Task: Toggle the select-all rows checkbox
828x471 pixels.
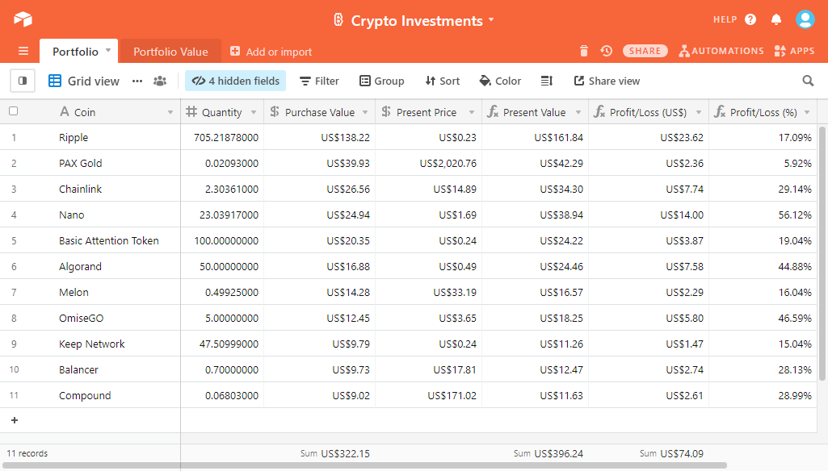Action: pos(13,111)
